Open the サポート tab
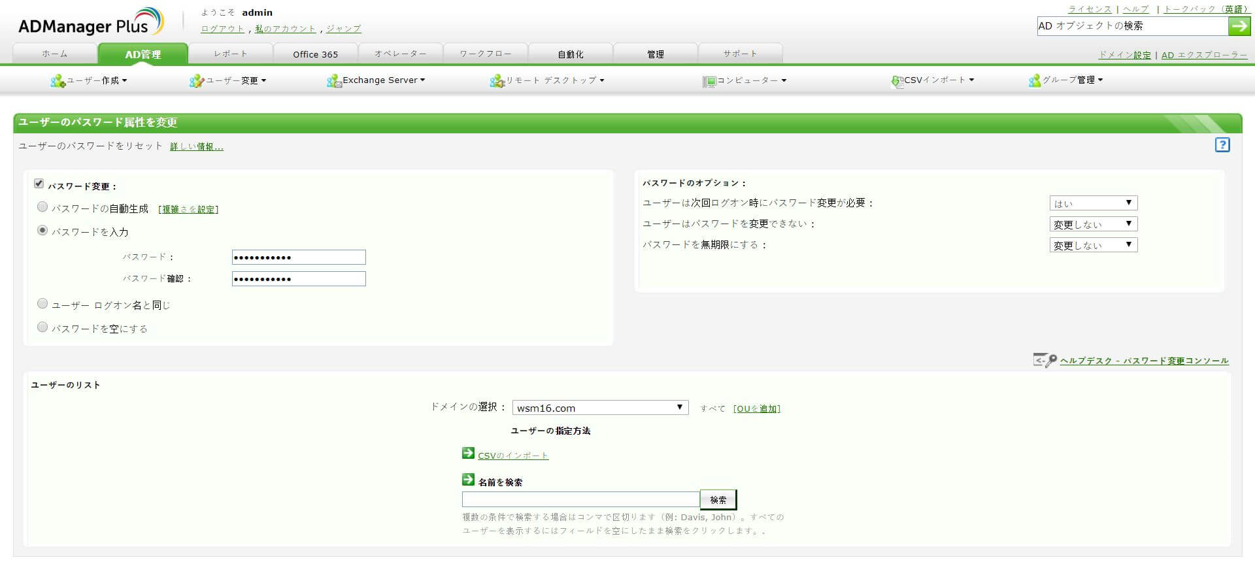The height and width of the screenshot is (581, 1255). (741, 54)
